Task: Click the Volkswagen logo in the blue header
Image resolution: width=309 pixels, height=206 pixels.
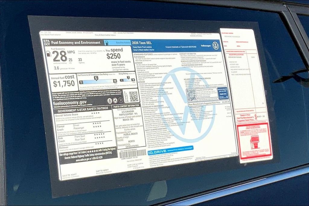Action: [215, 46]
